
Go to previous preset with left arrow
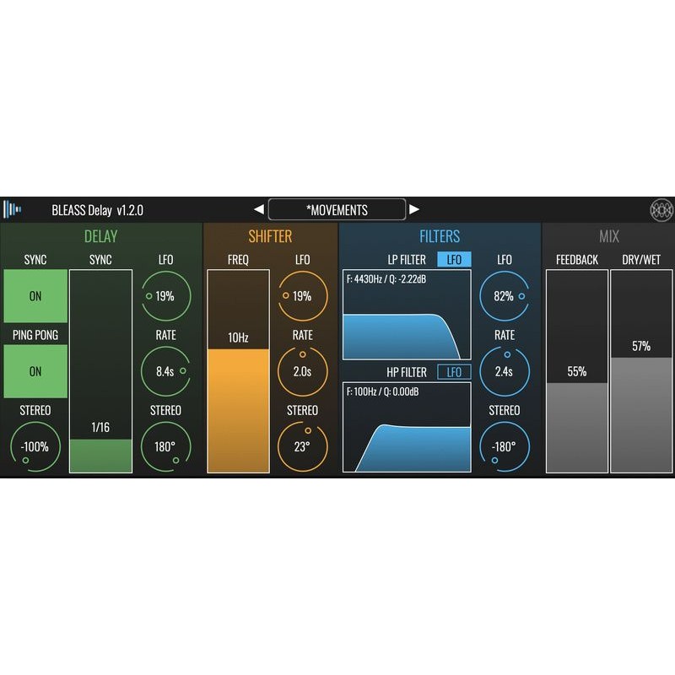[x=258, y=208]
